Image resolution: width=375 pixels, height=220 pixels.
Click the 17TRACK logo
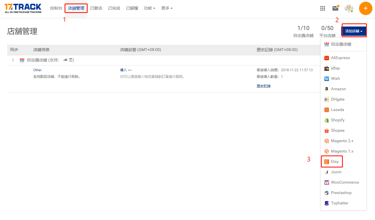click(23, 8)
